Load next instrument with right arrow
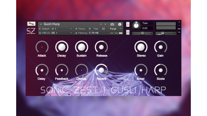Screen dimensions: 207x116 [x=105, y=24]
